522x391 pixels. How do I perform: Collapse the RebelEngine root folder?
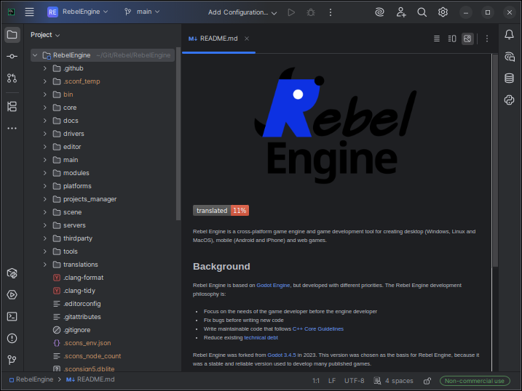click(x=35, y=55)
